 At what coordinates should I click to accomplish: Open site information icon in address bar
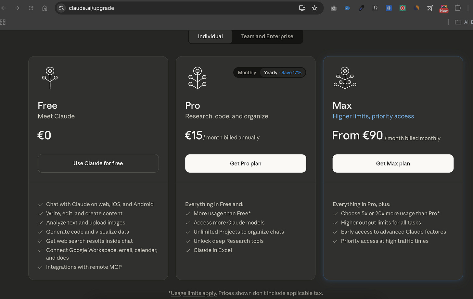pos(61,8)
